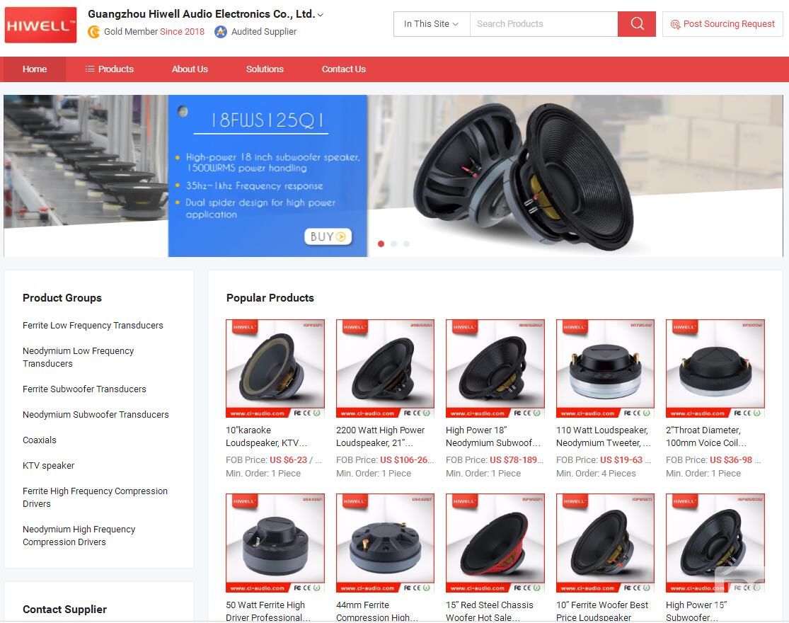
Task: Open the 110 Watt Neodymium tweeter thumbnail
Action: (x=605, y=368)
